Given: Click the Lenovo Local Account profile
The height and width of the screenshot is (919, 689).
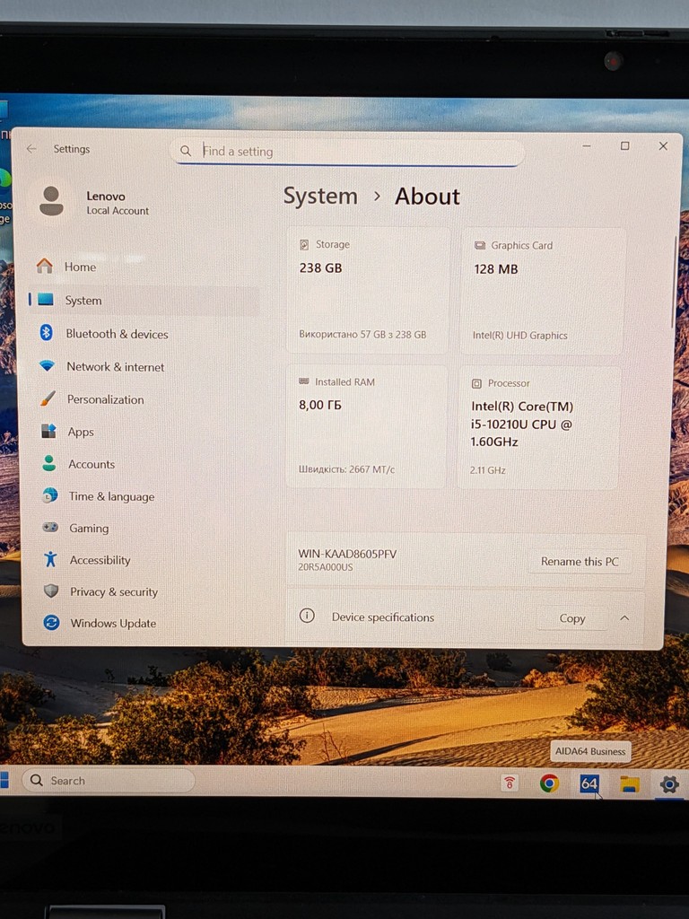Looking at the screenshot, I should pyautogui.click(x=95, y=202).
